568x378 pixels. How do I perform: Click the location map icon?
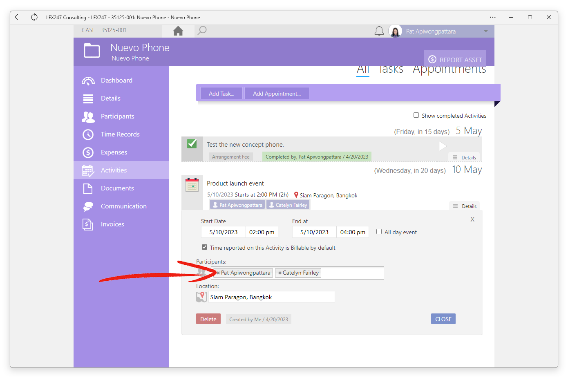[x=201, y=297]
